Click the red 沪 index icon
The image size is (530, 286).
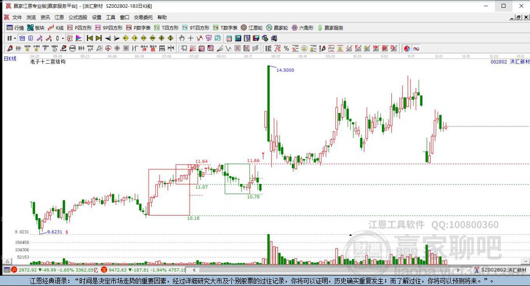click(x=14, y=270)
